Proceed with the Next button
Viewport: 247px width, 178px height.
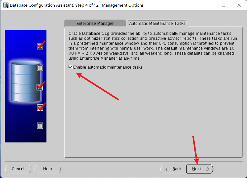point(200,169)
